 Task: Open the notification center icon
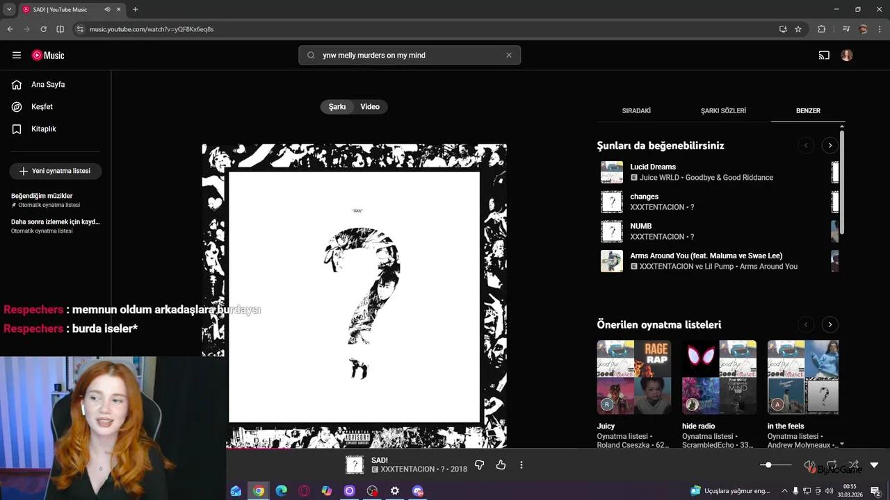875,491
